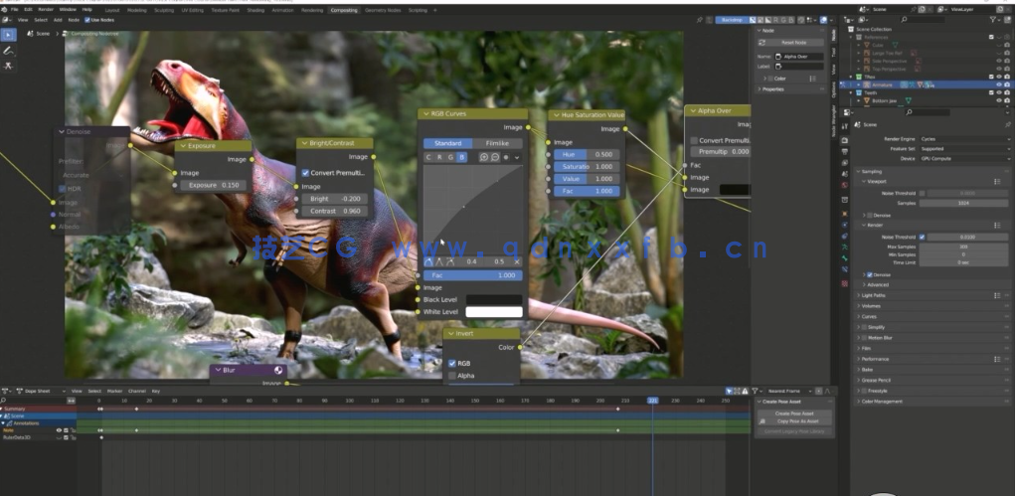Set auto handle type for curve point
Viewport: 1016px width, 496px height.
tap(428, 261)
